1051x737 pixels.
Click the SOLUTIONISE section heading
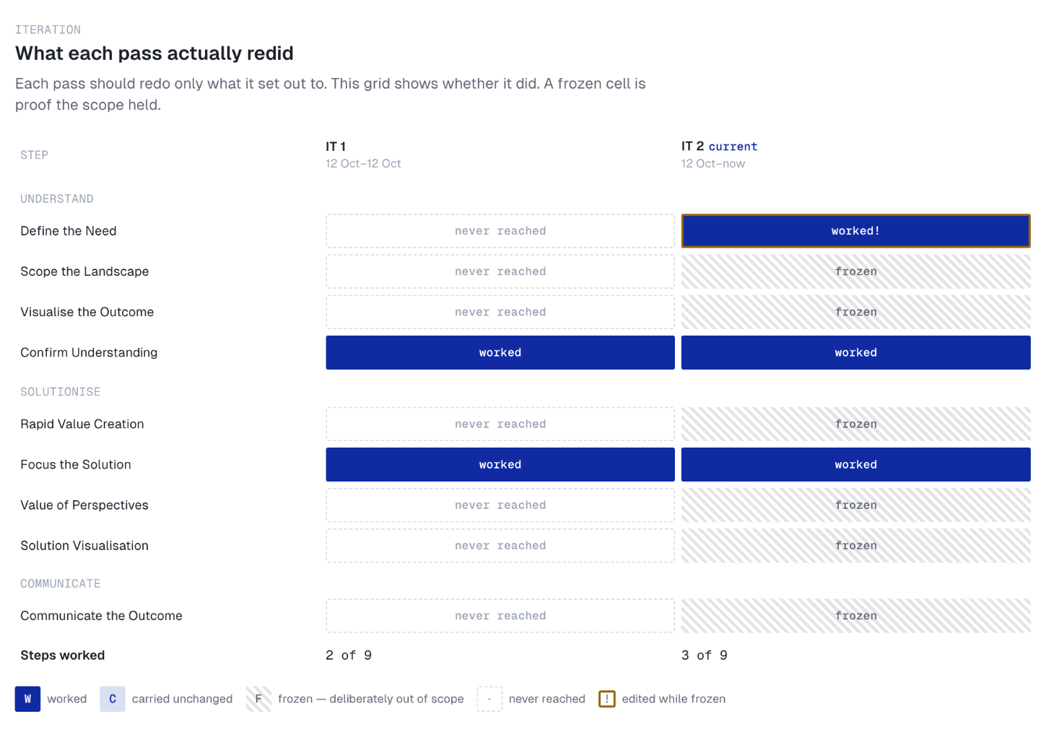coord(61,392)
